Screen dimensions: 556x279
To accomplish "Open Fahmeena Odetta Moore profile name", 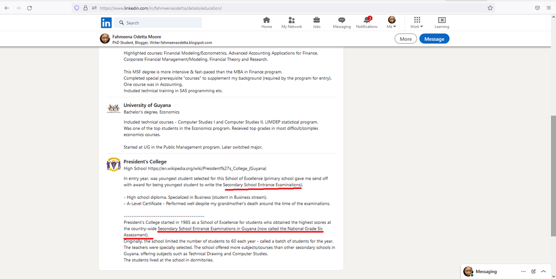I will pyautogui.click(x=137, y=36).
